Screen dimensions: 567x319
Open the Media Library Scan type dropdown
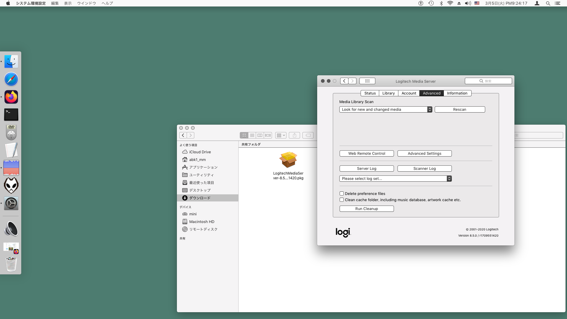(x=386, y=109)
